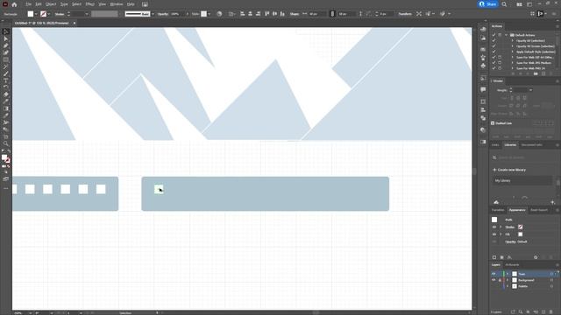Open the stroke weight dropdown in control bar
This screenshot has width=561, height=315.
tap(87, 14)
